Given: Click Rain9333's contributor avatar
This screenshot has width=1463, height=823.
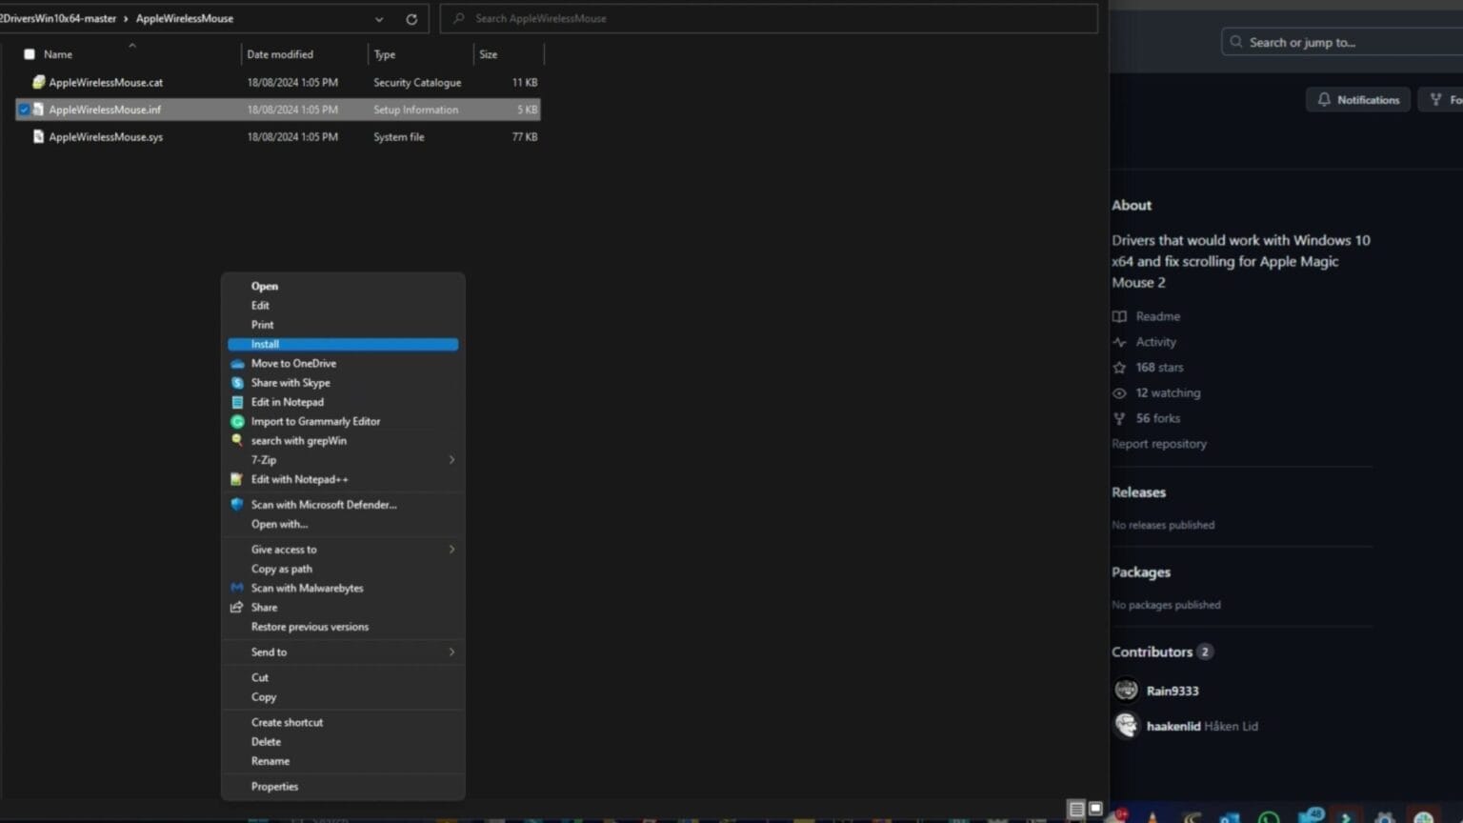Looking at the screenshot, I should 1126,690.
